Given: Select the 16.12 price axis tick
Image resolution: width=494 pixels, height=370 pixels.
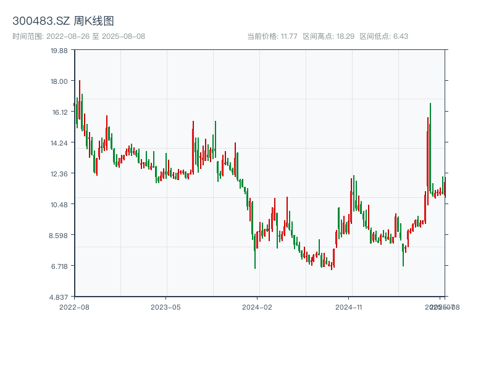Looking at the screenshot, I should pyautogui.click(x=59, y=112).
